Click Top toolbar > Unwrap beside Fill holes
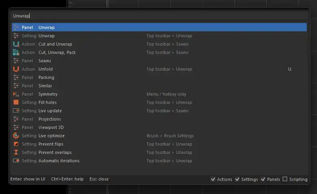Screen dimensions: 317x194 point(169,102)
